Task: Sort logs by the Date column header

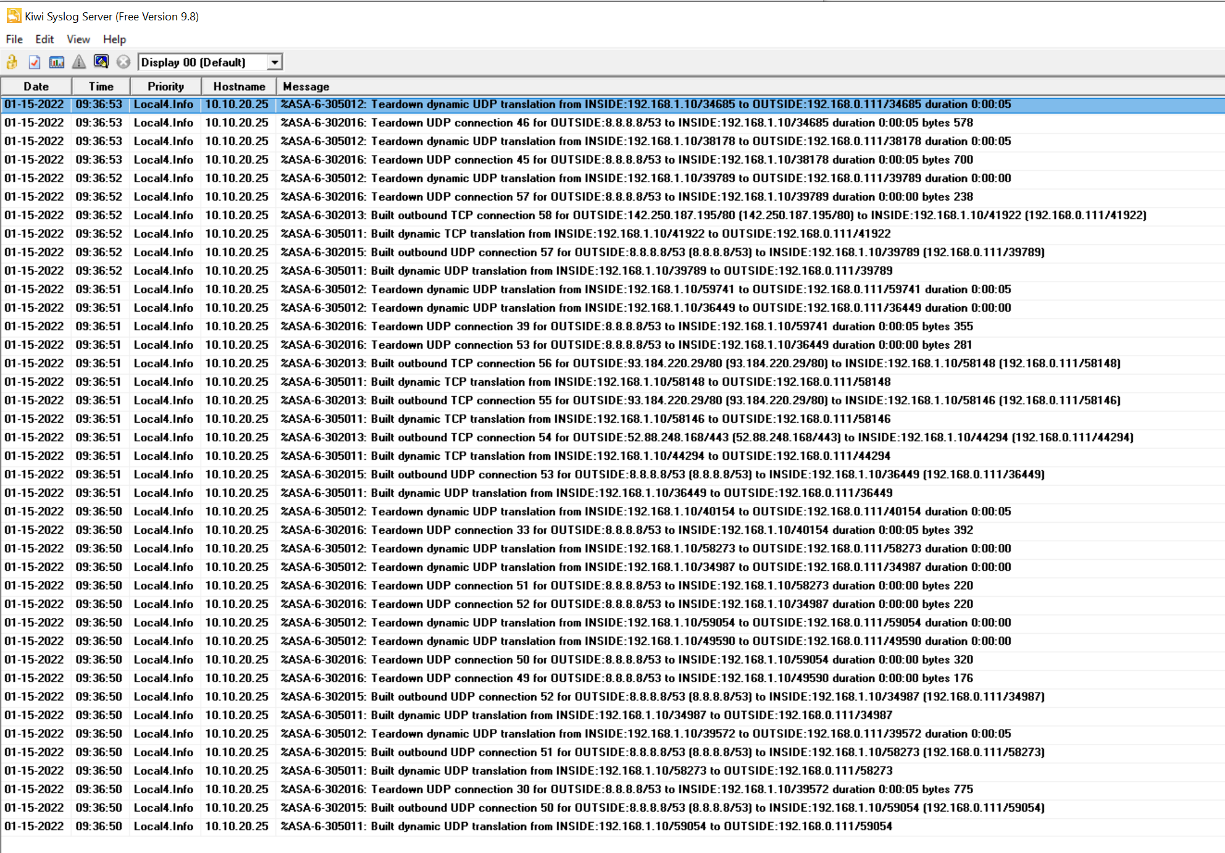Action: (x=35, y=86)
